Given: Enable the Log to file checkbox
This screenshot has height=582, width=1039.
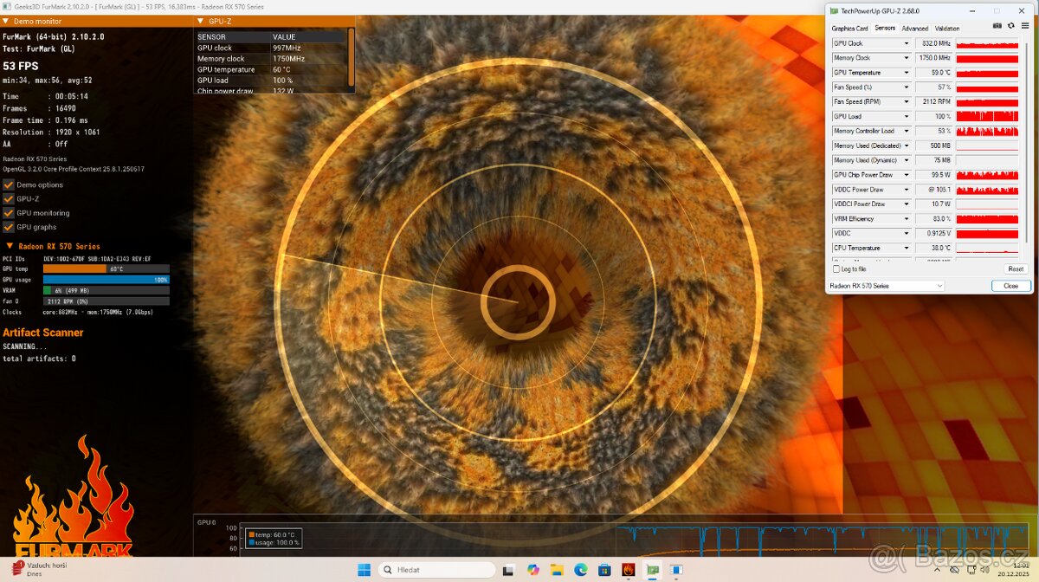Looking at the screenshot, I should coord(836,269).
